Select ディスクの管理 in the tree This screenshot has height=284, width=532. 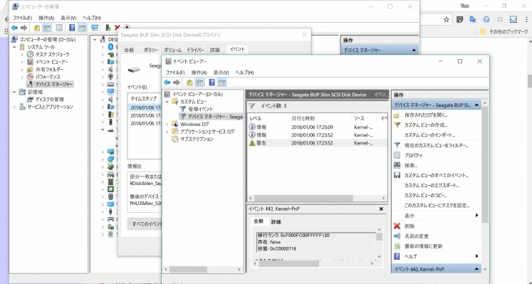coord(50,100)
